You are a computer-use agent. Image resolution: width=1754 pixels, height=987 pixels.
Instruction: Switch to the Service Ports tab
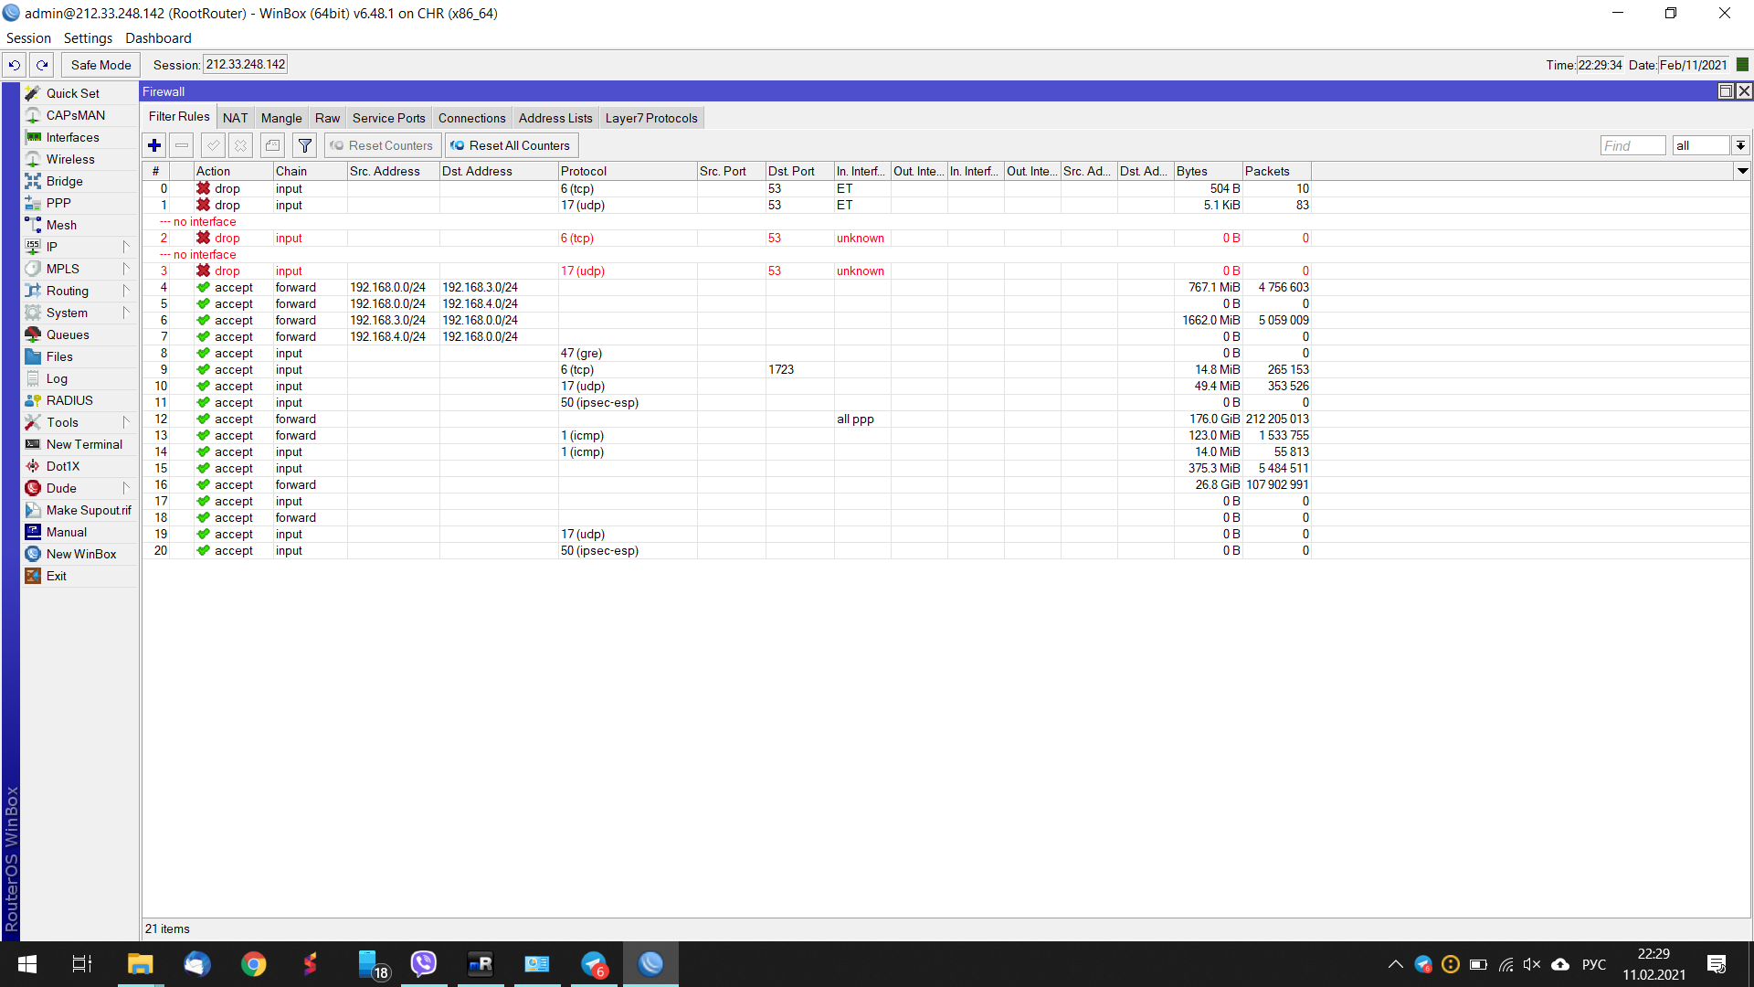[x=389, y=118]
